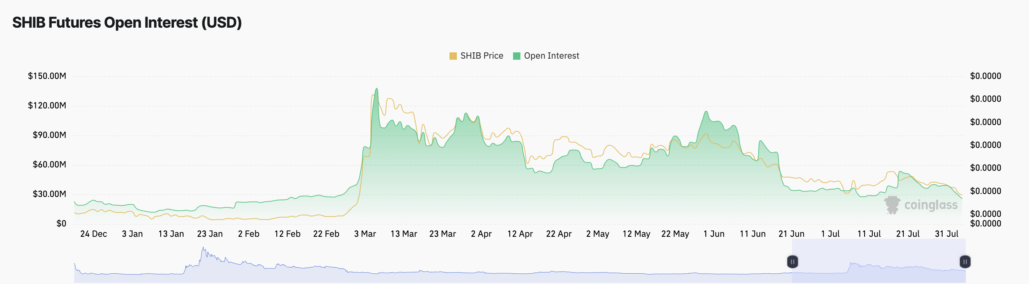Click the $150.00M axis label
The height and width of the screenshot is (284, 1029).
pyautogui.click(x=47, y=76)
